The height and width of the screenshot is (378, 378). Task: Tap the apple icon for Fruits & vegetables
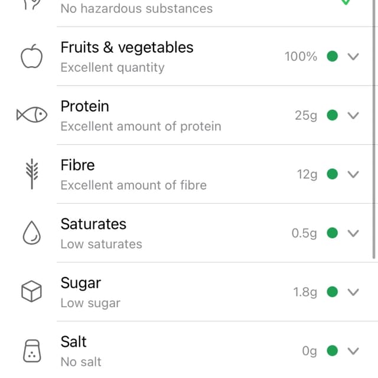coord(31,56)
